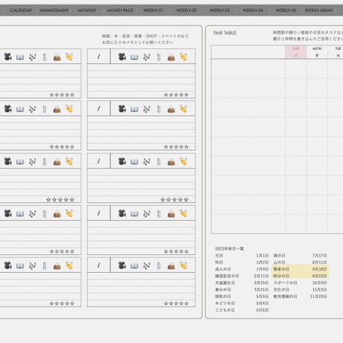Click fork-and-knife icon in bottom left-column memo card

tap(45, 266)
